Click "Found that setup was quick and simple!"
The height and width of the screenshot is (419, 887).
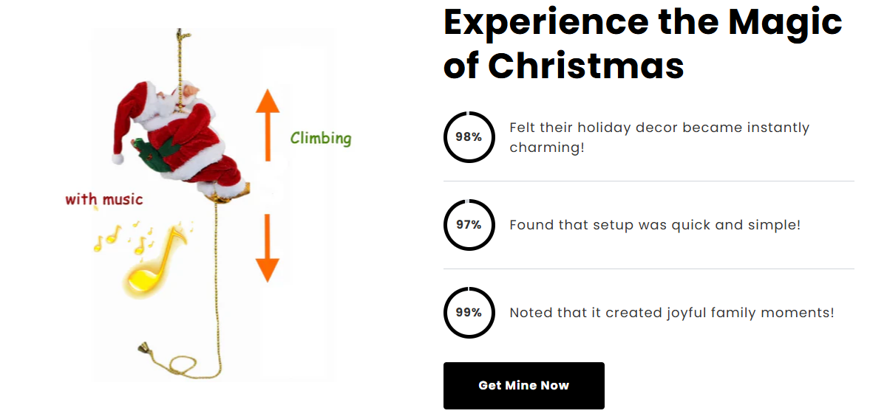655,225
